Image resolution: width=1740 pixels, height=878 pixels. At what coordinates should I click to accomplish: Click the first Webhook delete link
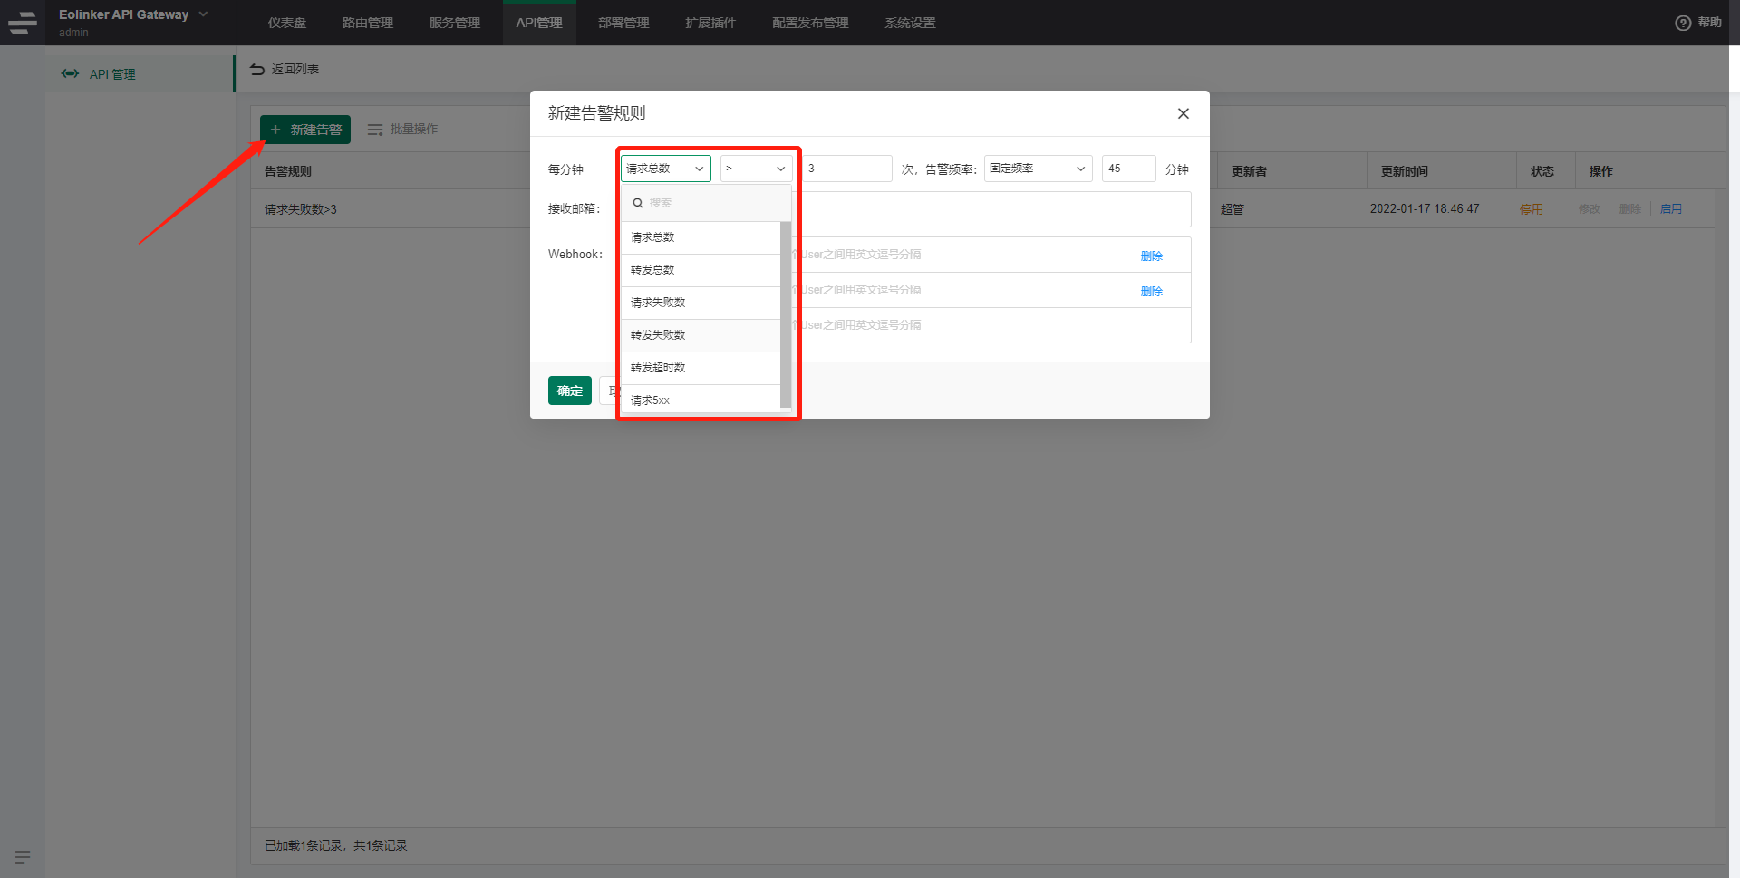coord(1151,256)
